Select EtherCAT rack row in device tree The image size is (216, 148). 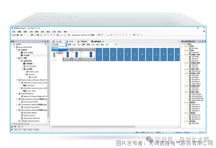27,53
